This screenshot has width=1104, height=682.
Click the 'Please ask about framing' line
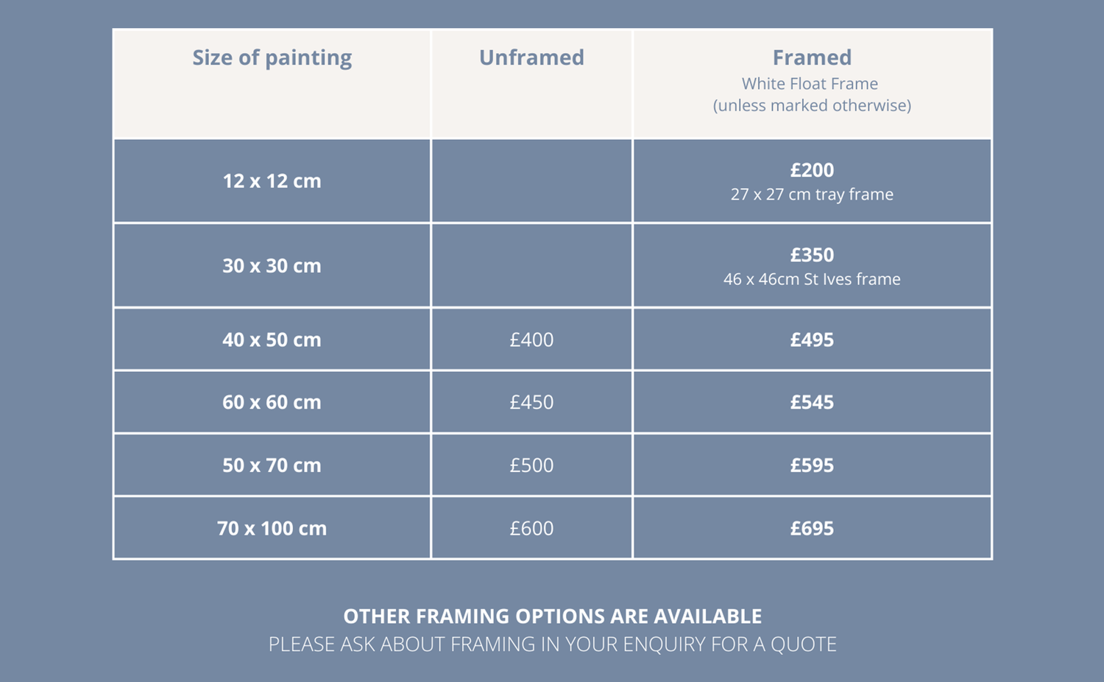coord(552,644)
